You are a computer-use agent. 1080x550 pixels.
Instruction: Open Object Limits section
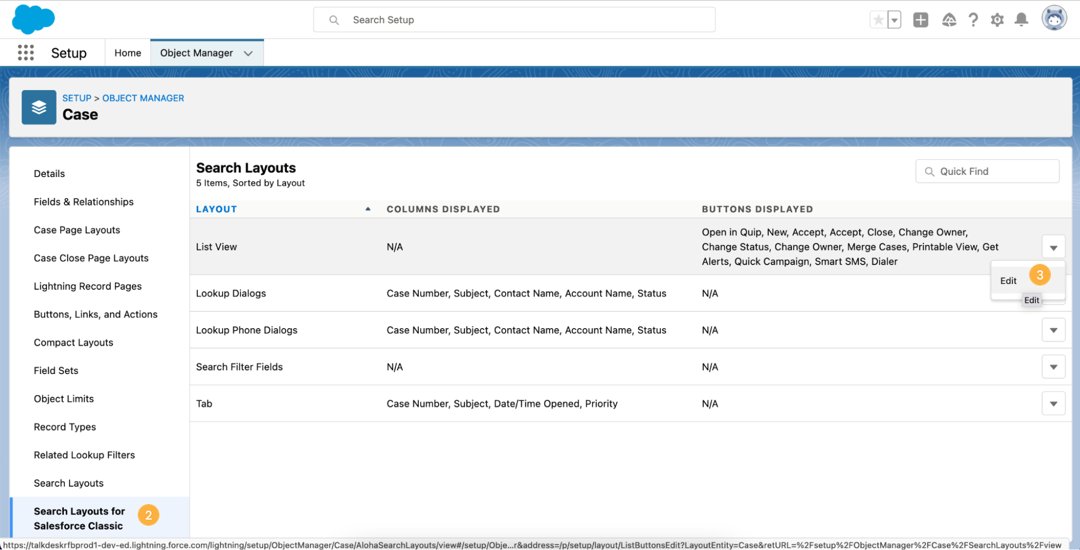point(64,398)
